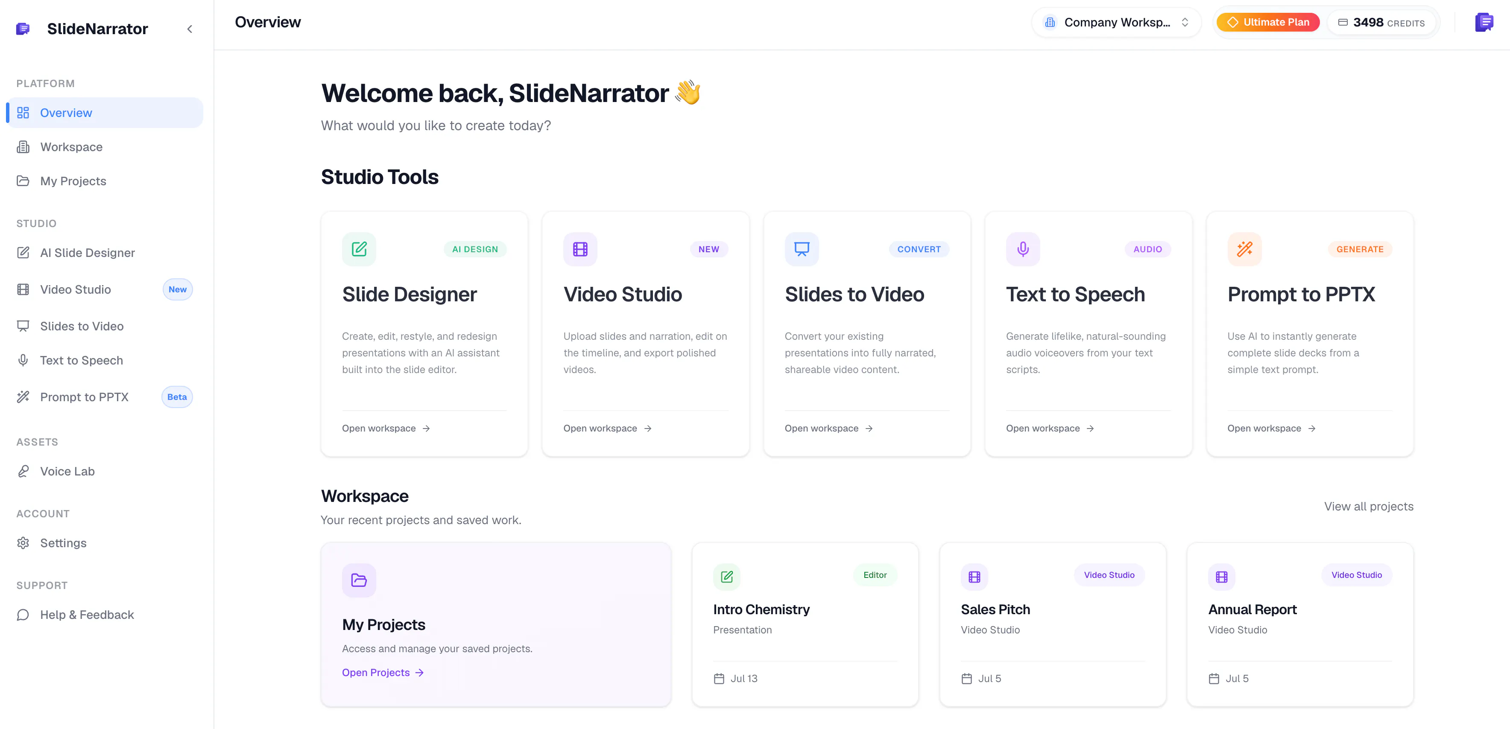
Task: Click the Text to Speech microphone icon in sidebar
Action: click(x=23, y=360)
